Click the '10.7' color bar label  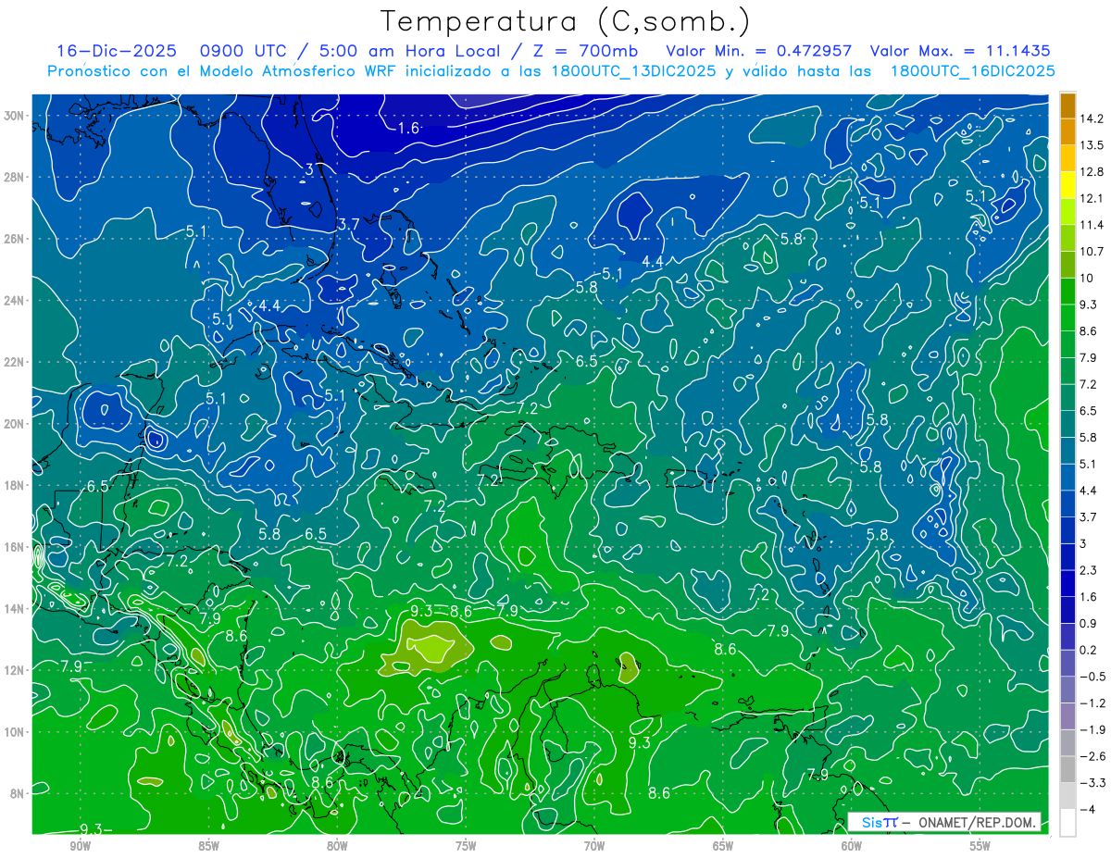pos(1092,251)
